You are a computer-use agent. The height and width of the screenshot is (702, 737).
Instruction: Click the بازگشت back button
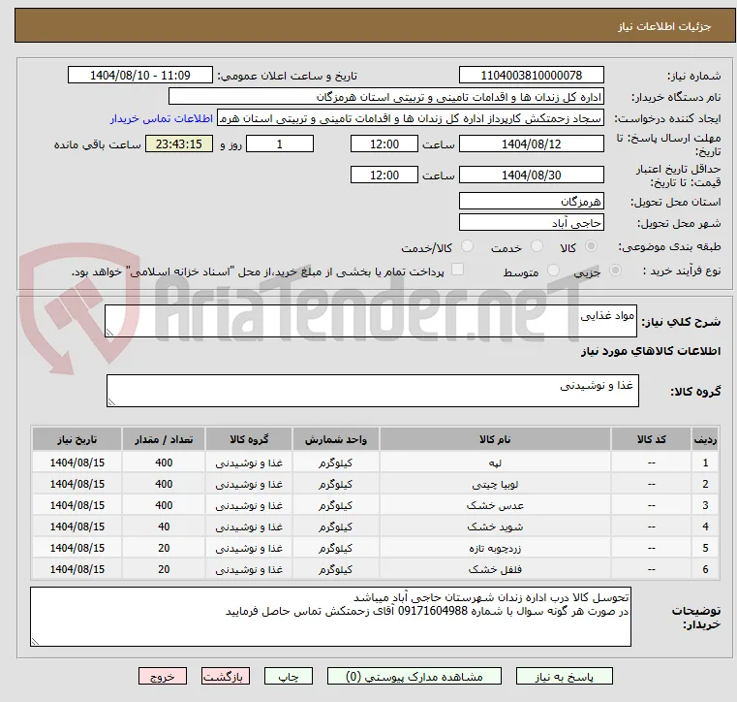coord(226,677)
